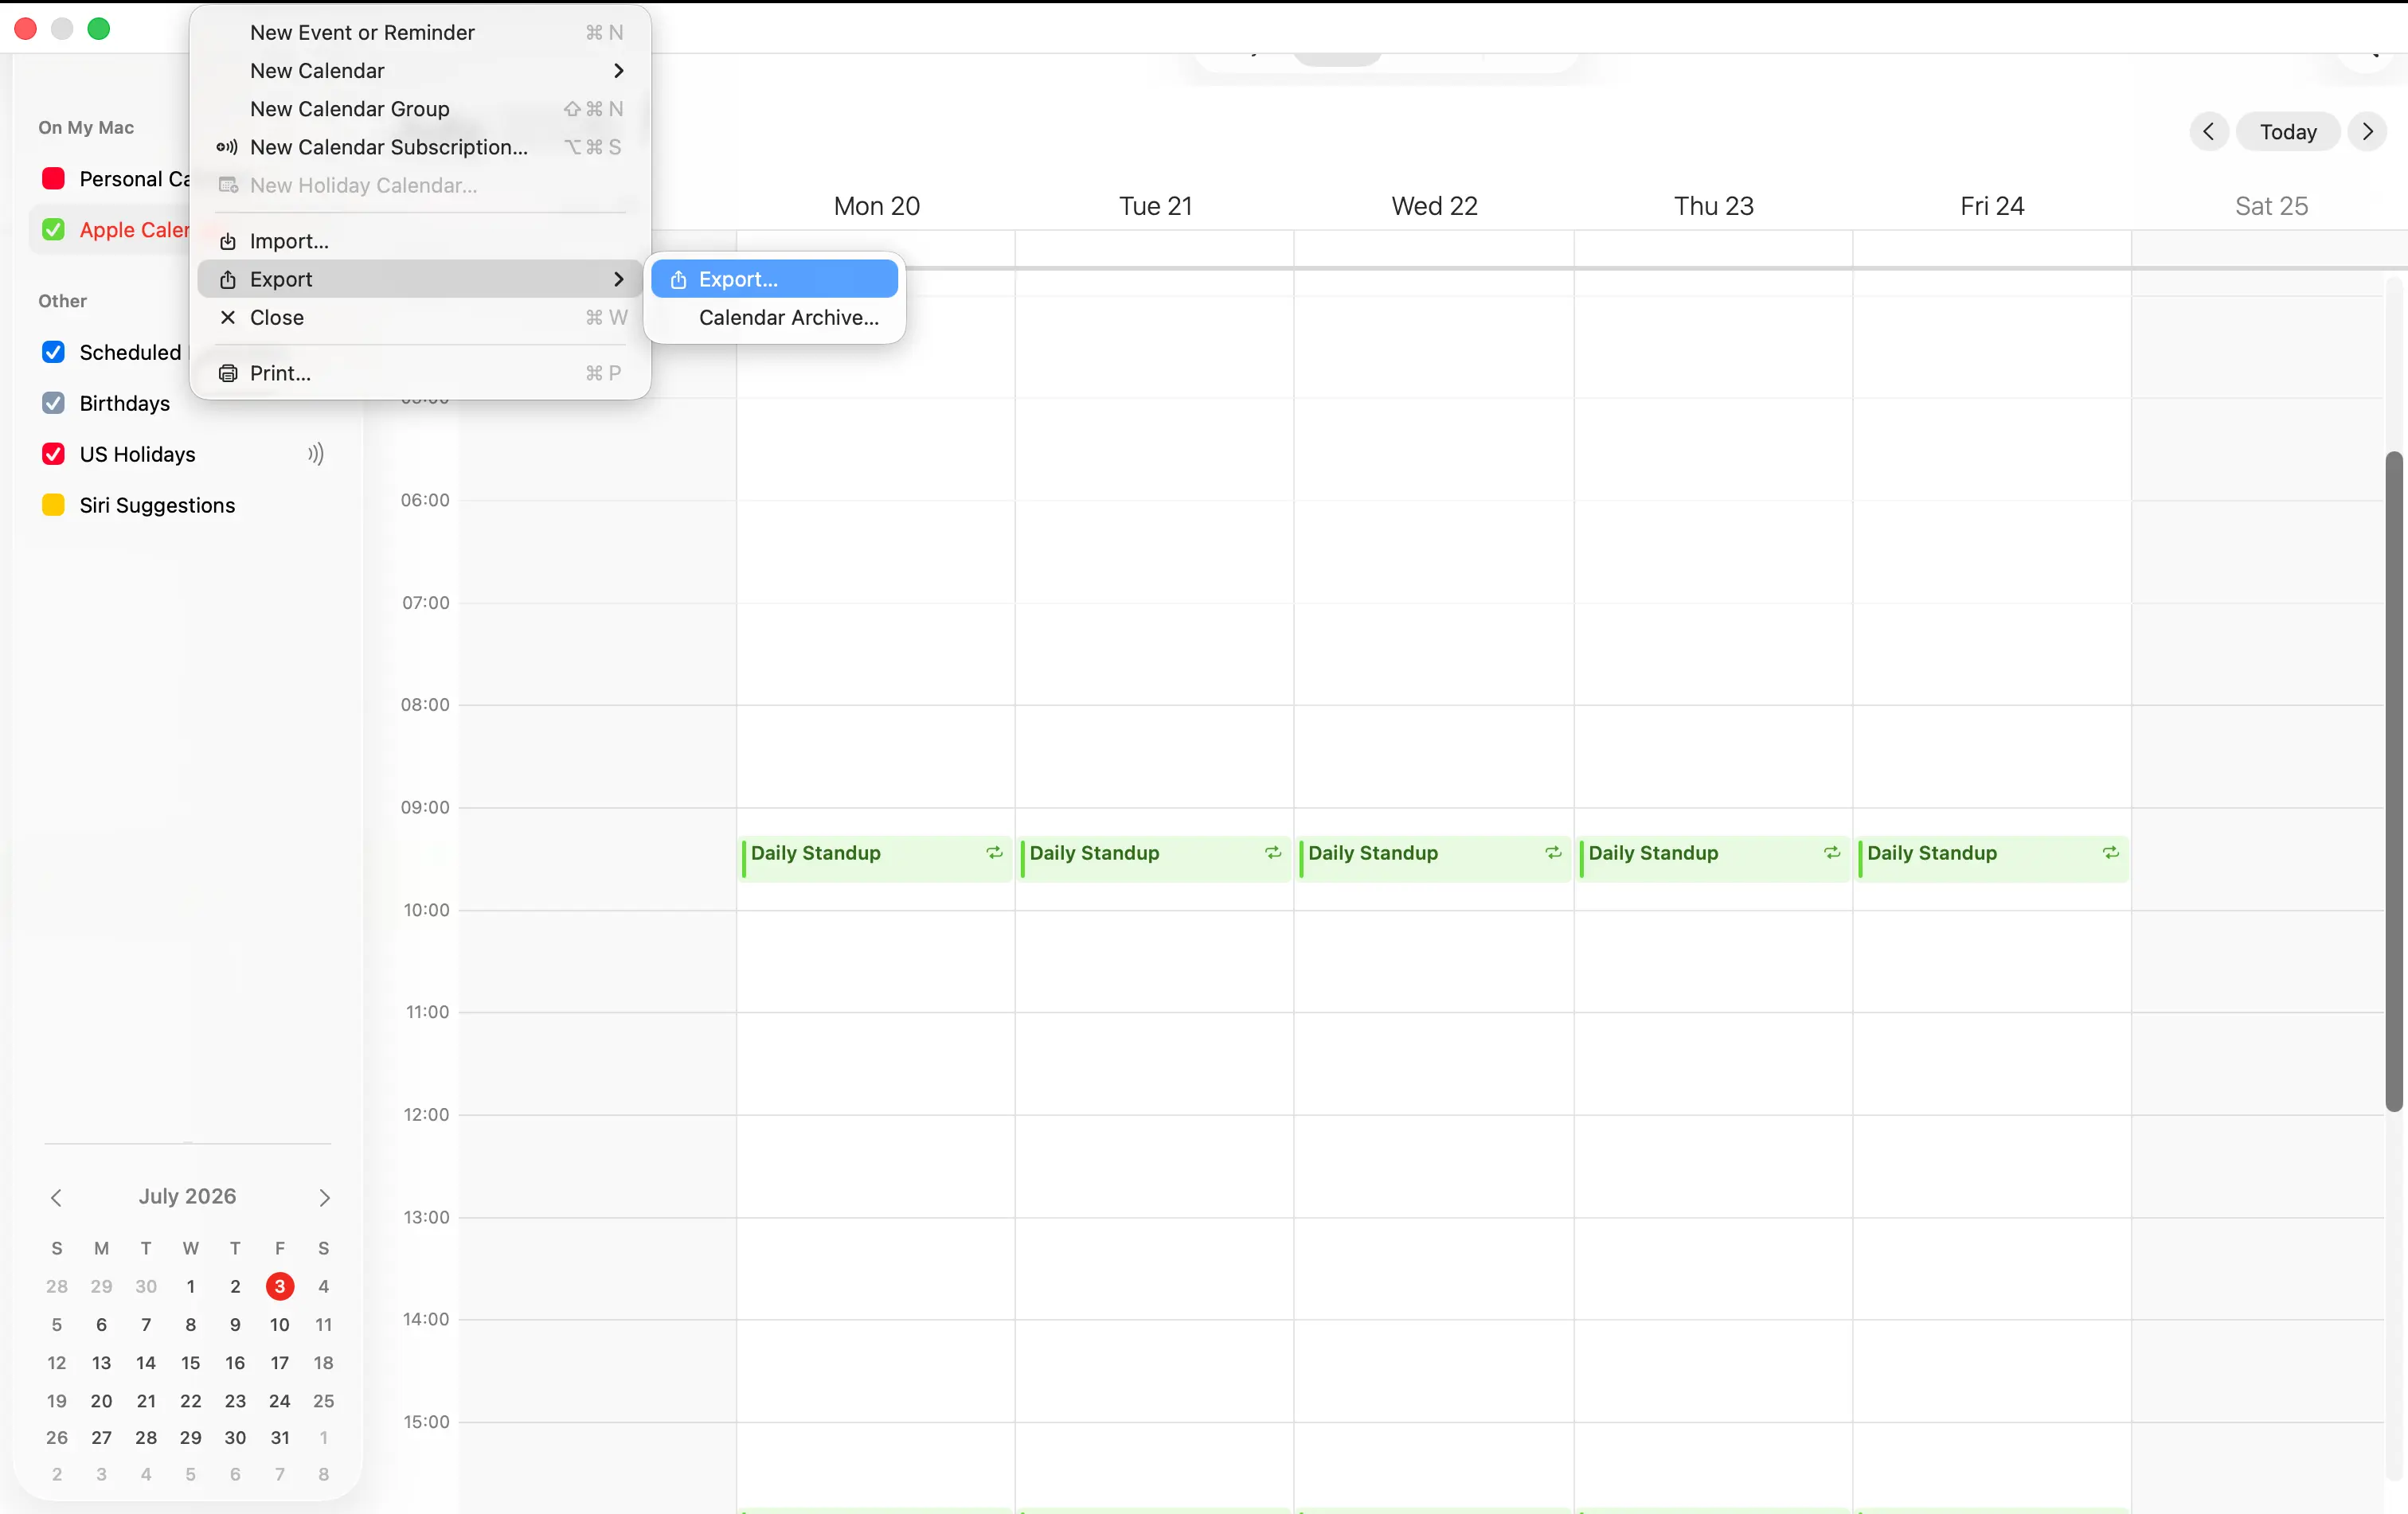Select July 31 in mini calendar
Viewport: 2408px width, 1514px height.
[x=280, y=1438]
